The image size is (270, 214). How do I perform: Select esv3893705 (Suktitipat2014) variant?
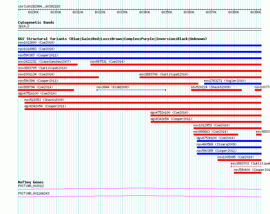(x=43, y=68)
